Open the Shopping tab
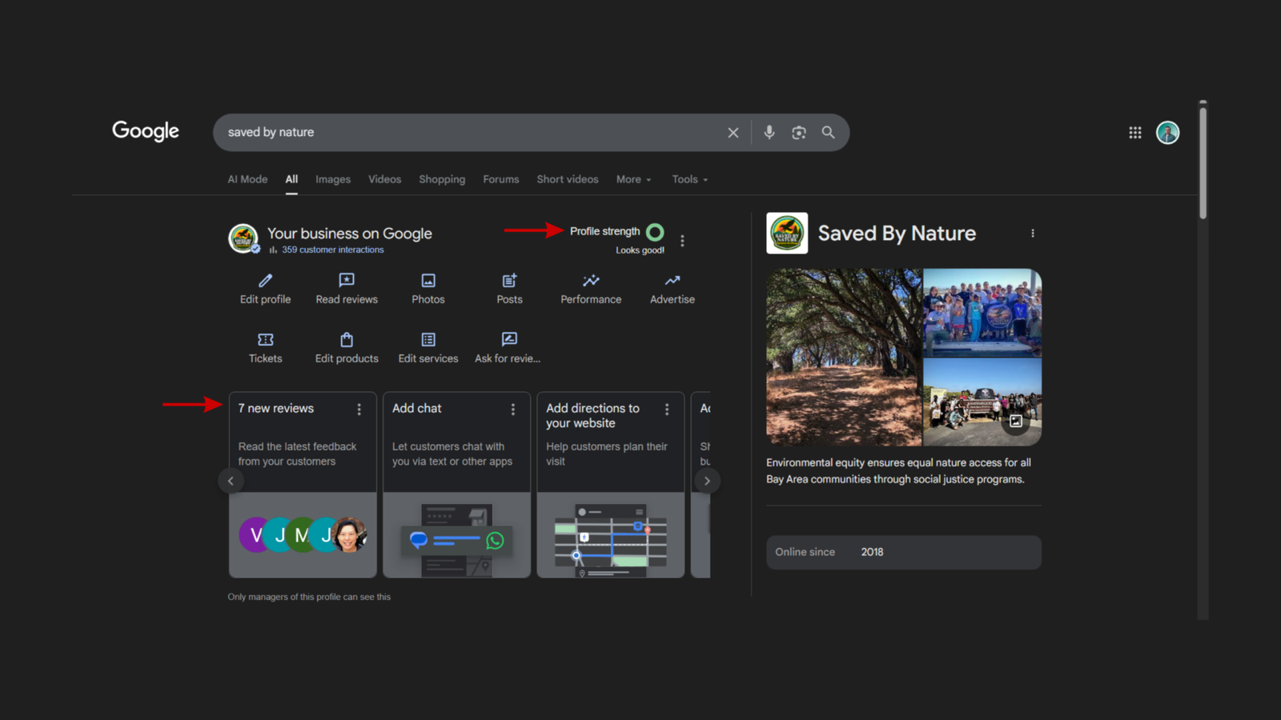 442,179
